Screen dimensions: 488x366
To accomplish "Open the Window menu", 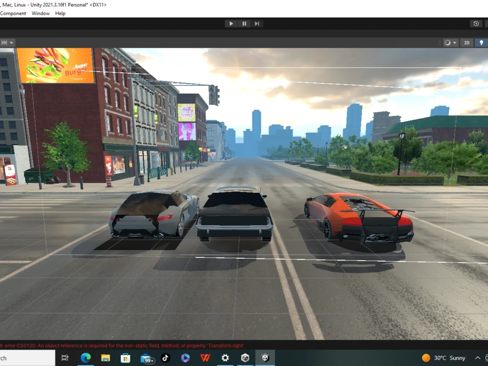I will [x=41, y=13].
